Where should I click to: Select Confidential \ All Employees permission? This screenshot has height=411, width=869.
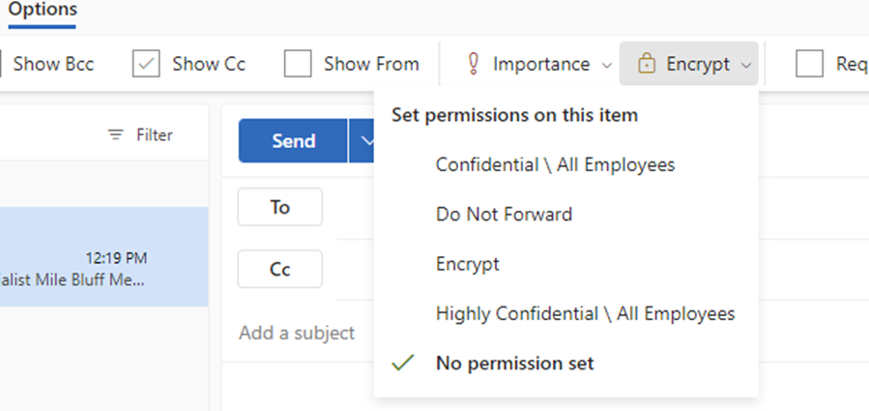(555, 164)
